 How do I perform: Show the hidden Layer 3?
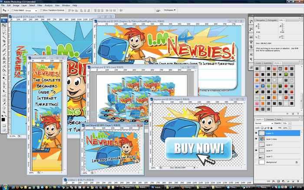pos(256,156)
